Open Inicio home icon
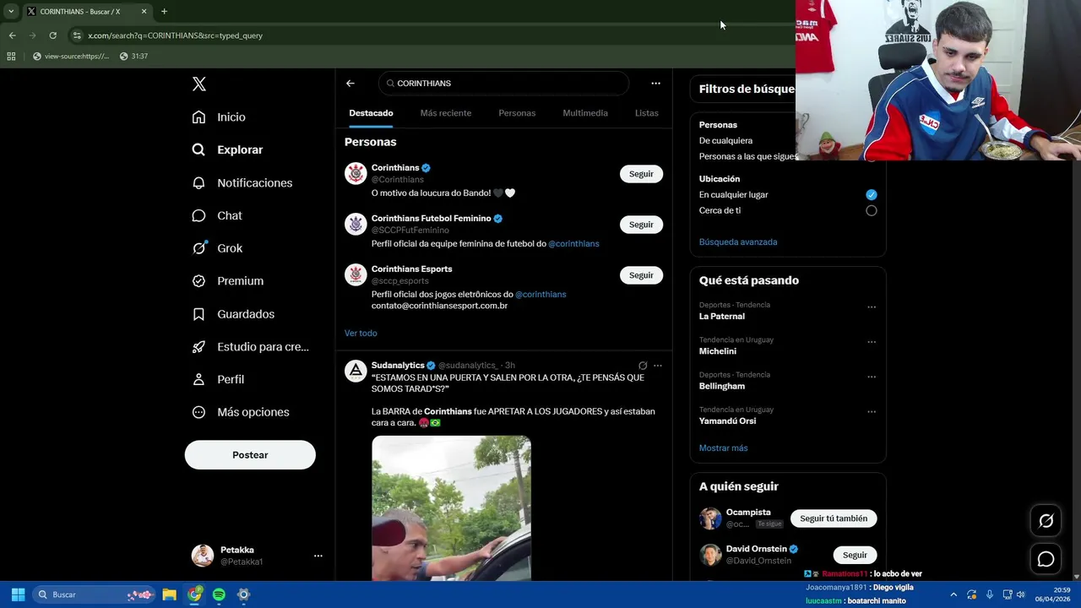 pos(198,117)
